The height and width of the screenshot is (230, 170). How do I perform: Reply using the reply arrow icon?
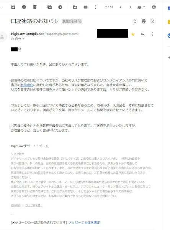pos(143,34)
